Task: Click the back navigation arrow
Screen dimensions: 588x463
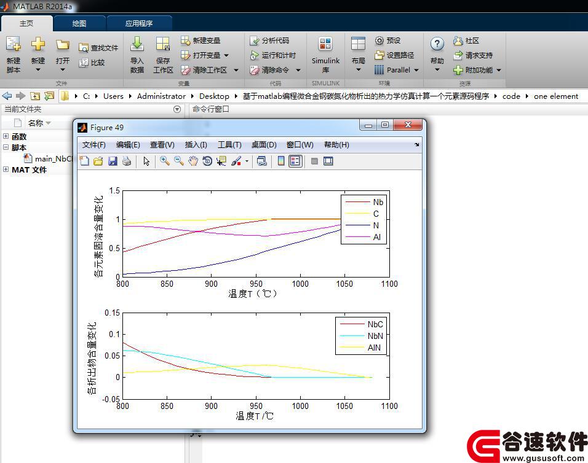Action: pyautogui.click(x=7, y=96)
